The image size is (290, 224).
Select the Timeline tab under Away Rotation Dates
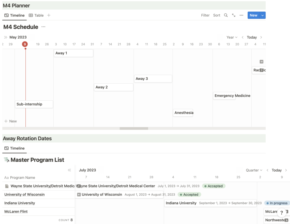14,148
